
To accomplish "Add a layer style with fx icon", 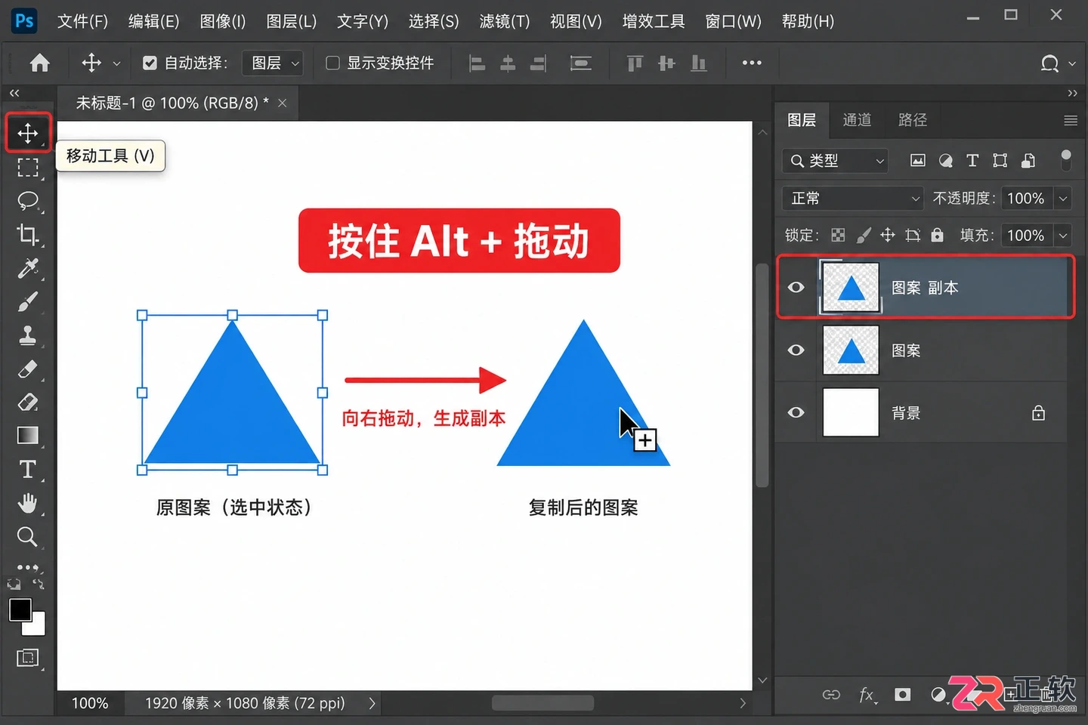I will 867,695.
